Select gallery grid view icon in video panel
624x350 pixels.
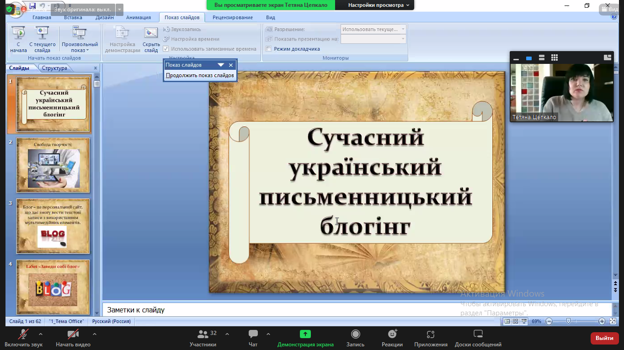pyautogui.click(x=555, y=57)
